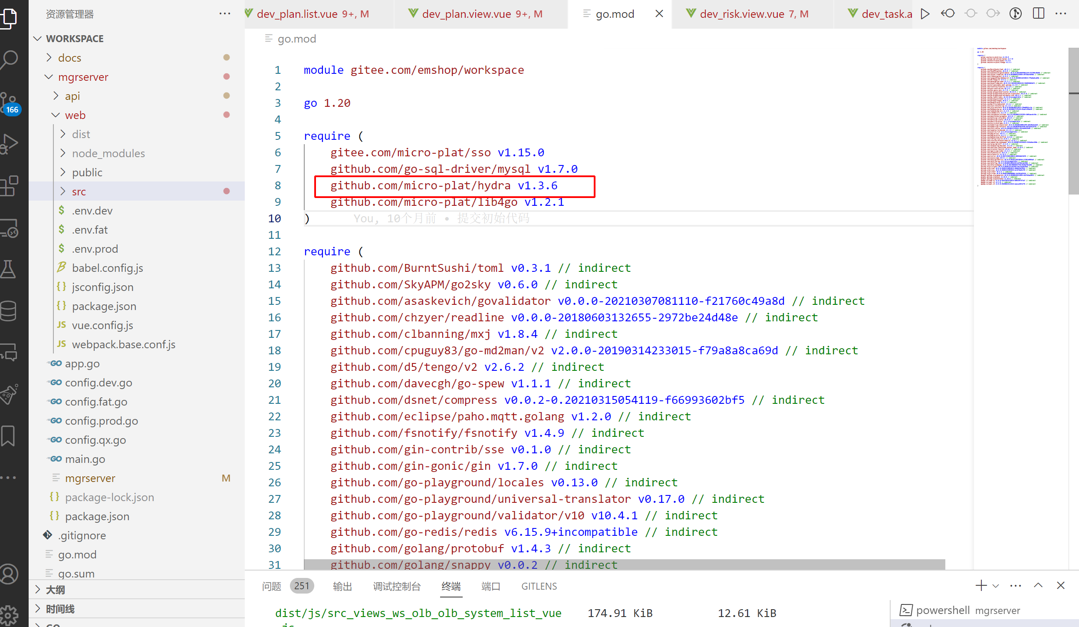The height and width of the screenshot is (627, 1079).
Task: Open the 输出 output panel tab
Action: coord(342,586)
